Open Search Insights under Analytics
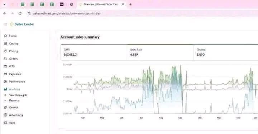The height and width of the screenshot is (134, 258). (x=18, y=95)
